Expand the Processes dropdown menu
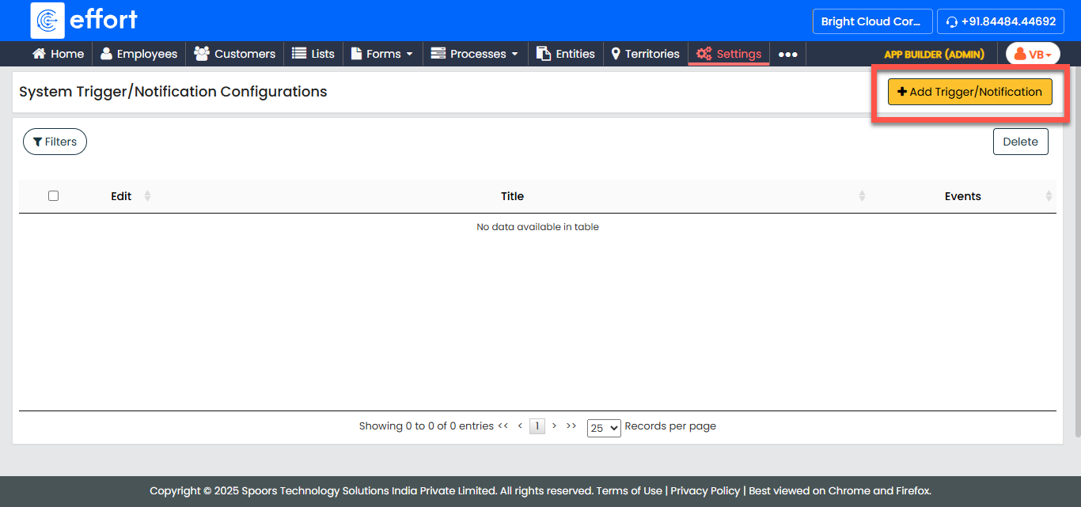The height and width of the screenshot is (507, 1081). pyautogui.click(x=475, y=54)
